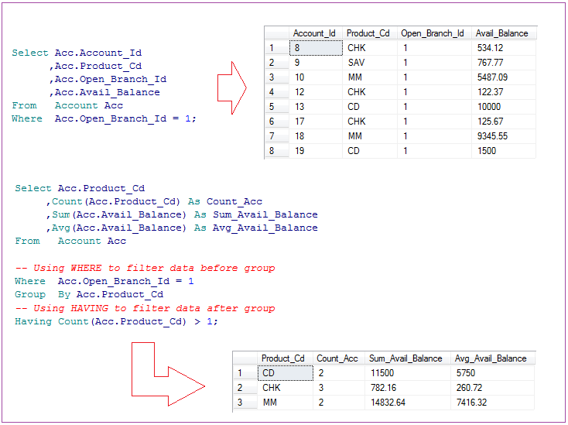Click the Product_Cd header in top grid

(x=369, y=33)
